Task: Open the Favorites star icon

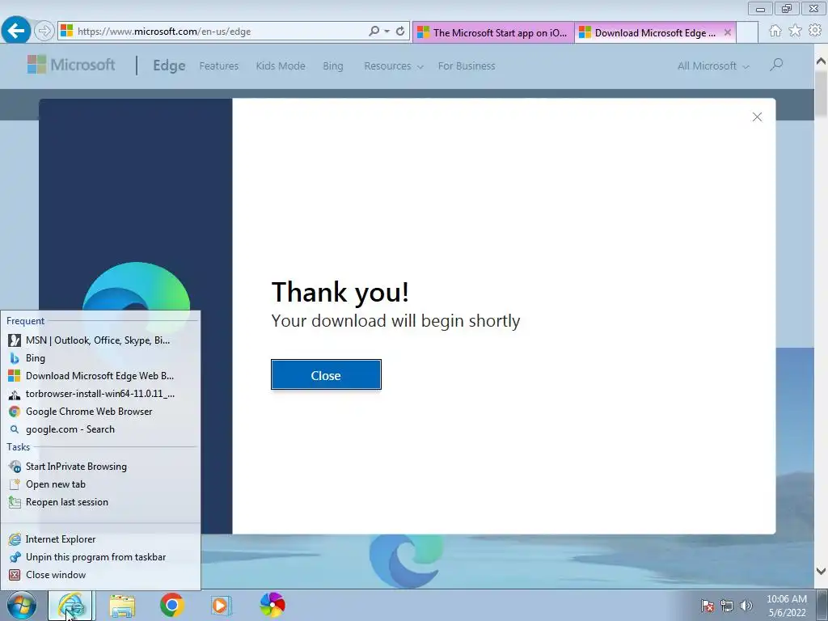Action: (795, 31)
